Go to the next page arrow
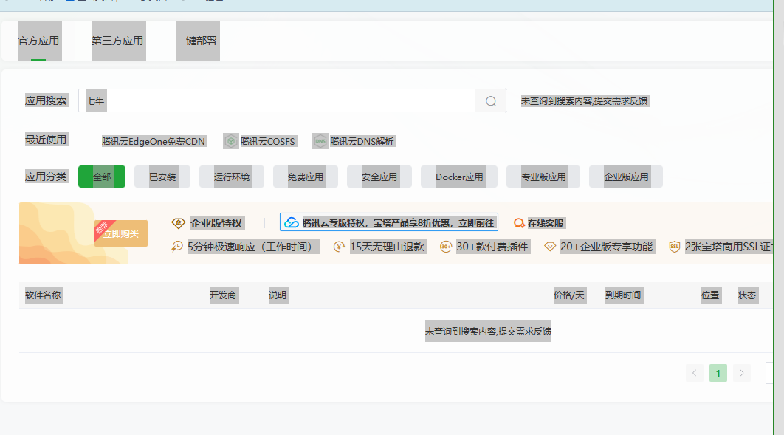 (742, 373)
